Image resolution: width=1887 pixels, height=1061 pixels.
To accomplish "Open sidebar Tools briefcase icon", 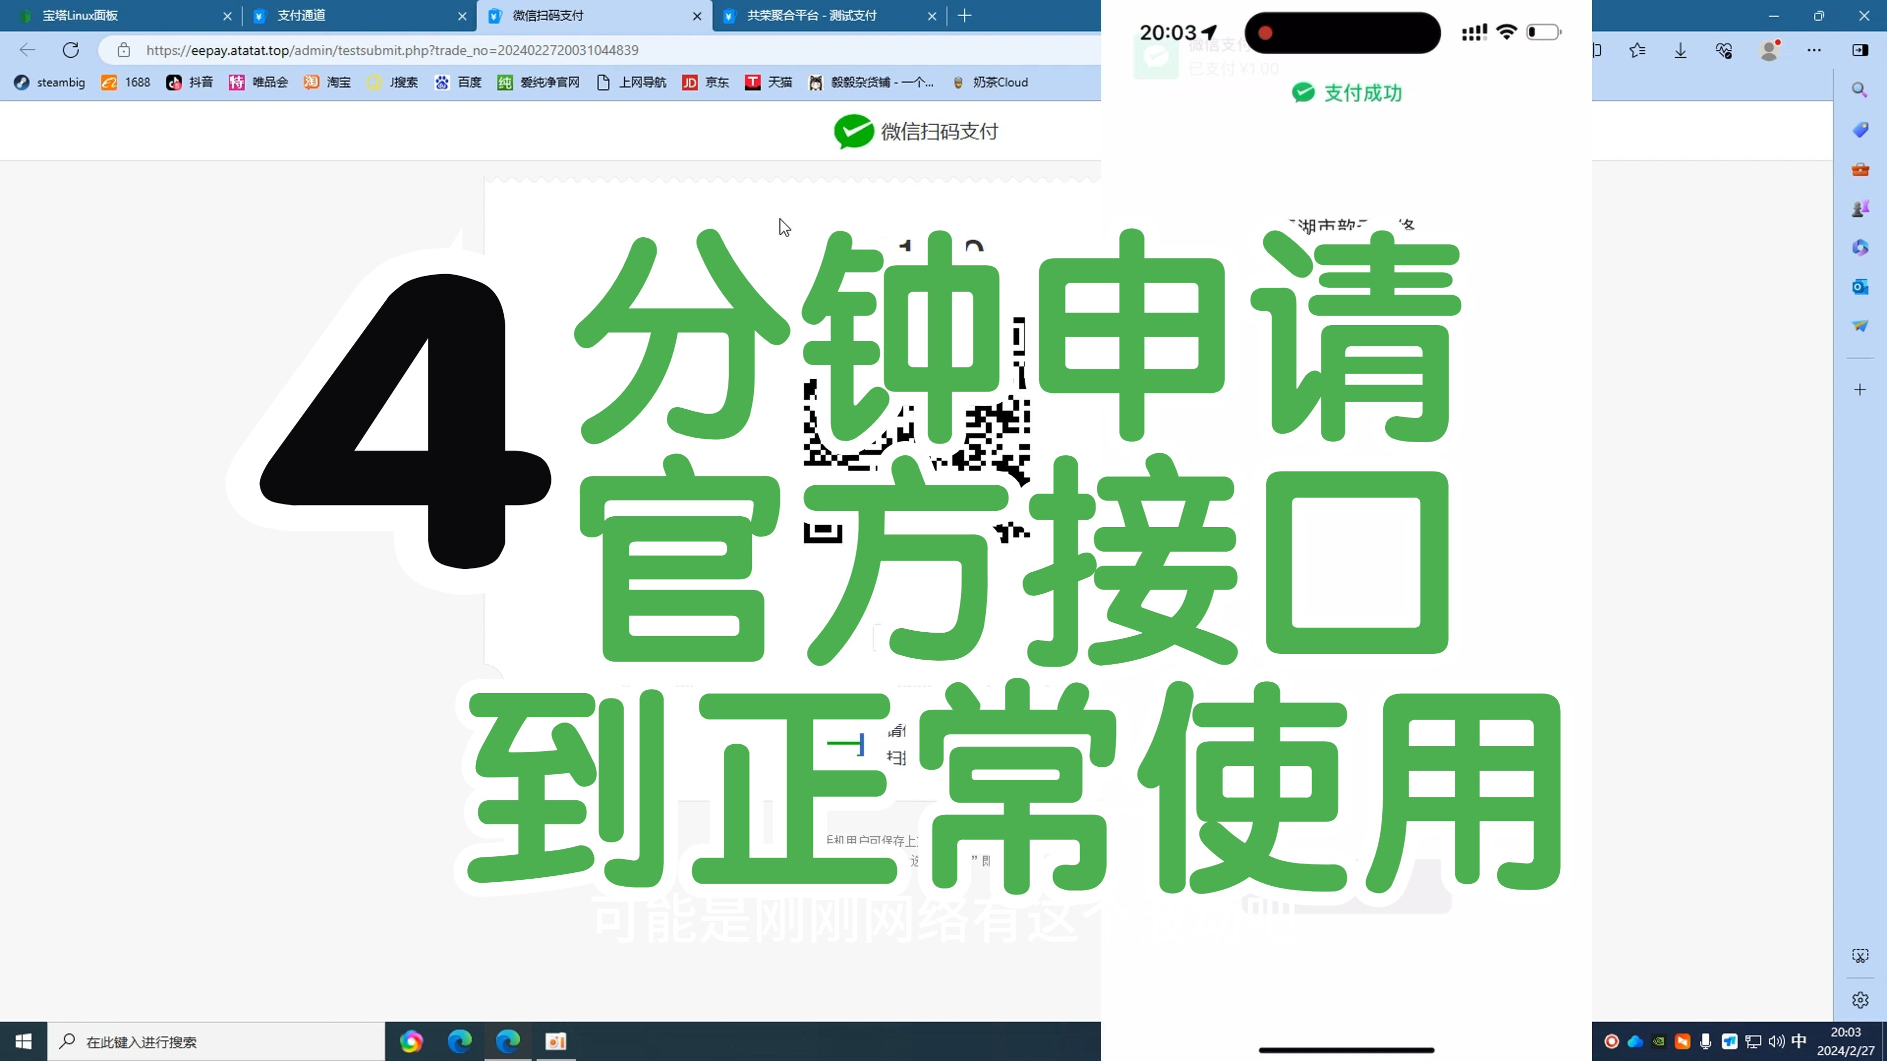I will 1860,169.
